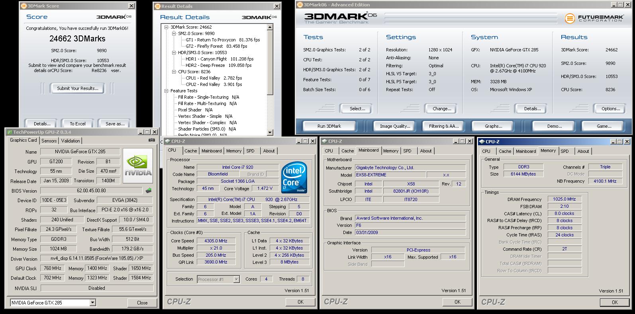Collapse the SM2.0 Score tree node
Viewport: 635px width, 314px height.
pos(174,33)
